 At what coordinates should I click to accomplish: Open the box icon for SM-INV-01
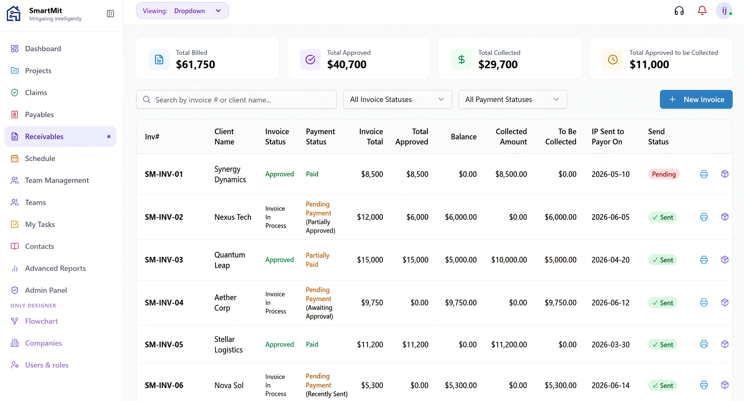tap(725, 174)
